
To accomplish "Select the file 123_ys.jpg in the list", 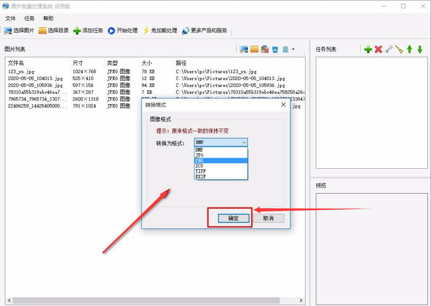I will pyautogui.click(x=21, y=72).
